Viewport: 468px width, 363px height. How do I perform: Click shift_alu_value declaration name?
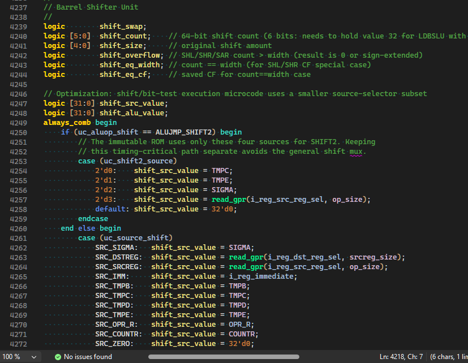pyautogui.click(x=132, y=113)
